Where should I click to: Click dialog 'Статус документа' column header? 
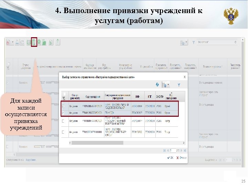(x=75, y=97)
